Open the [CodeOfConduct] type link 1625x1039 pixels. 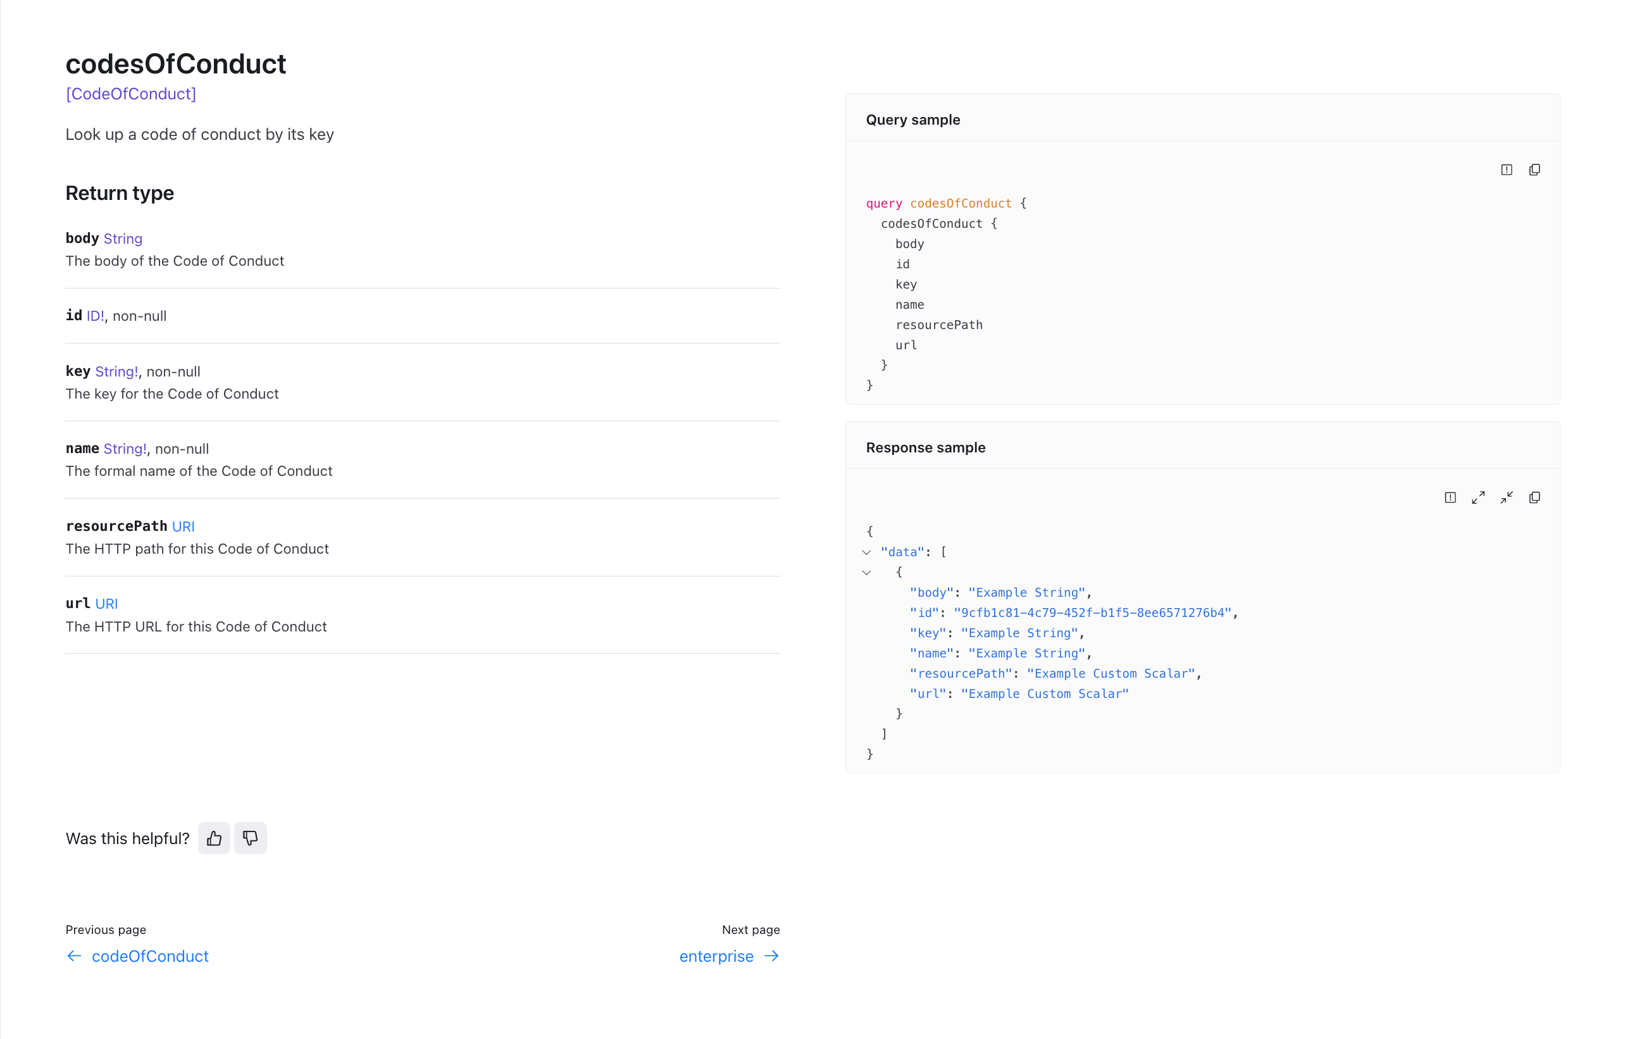tap(131, 94)
